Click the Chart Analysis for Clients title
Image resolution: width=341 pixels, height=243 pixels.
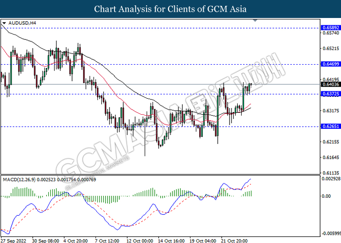170,9
